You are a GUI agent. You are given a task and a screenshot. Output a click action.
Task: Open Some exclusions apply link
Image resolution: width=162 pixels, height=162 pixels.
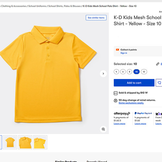tap(131, 103)
